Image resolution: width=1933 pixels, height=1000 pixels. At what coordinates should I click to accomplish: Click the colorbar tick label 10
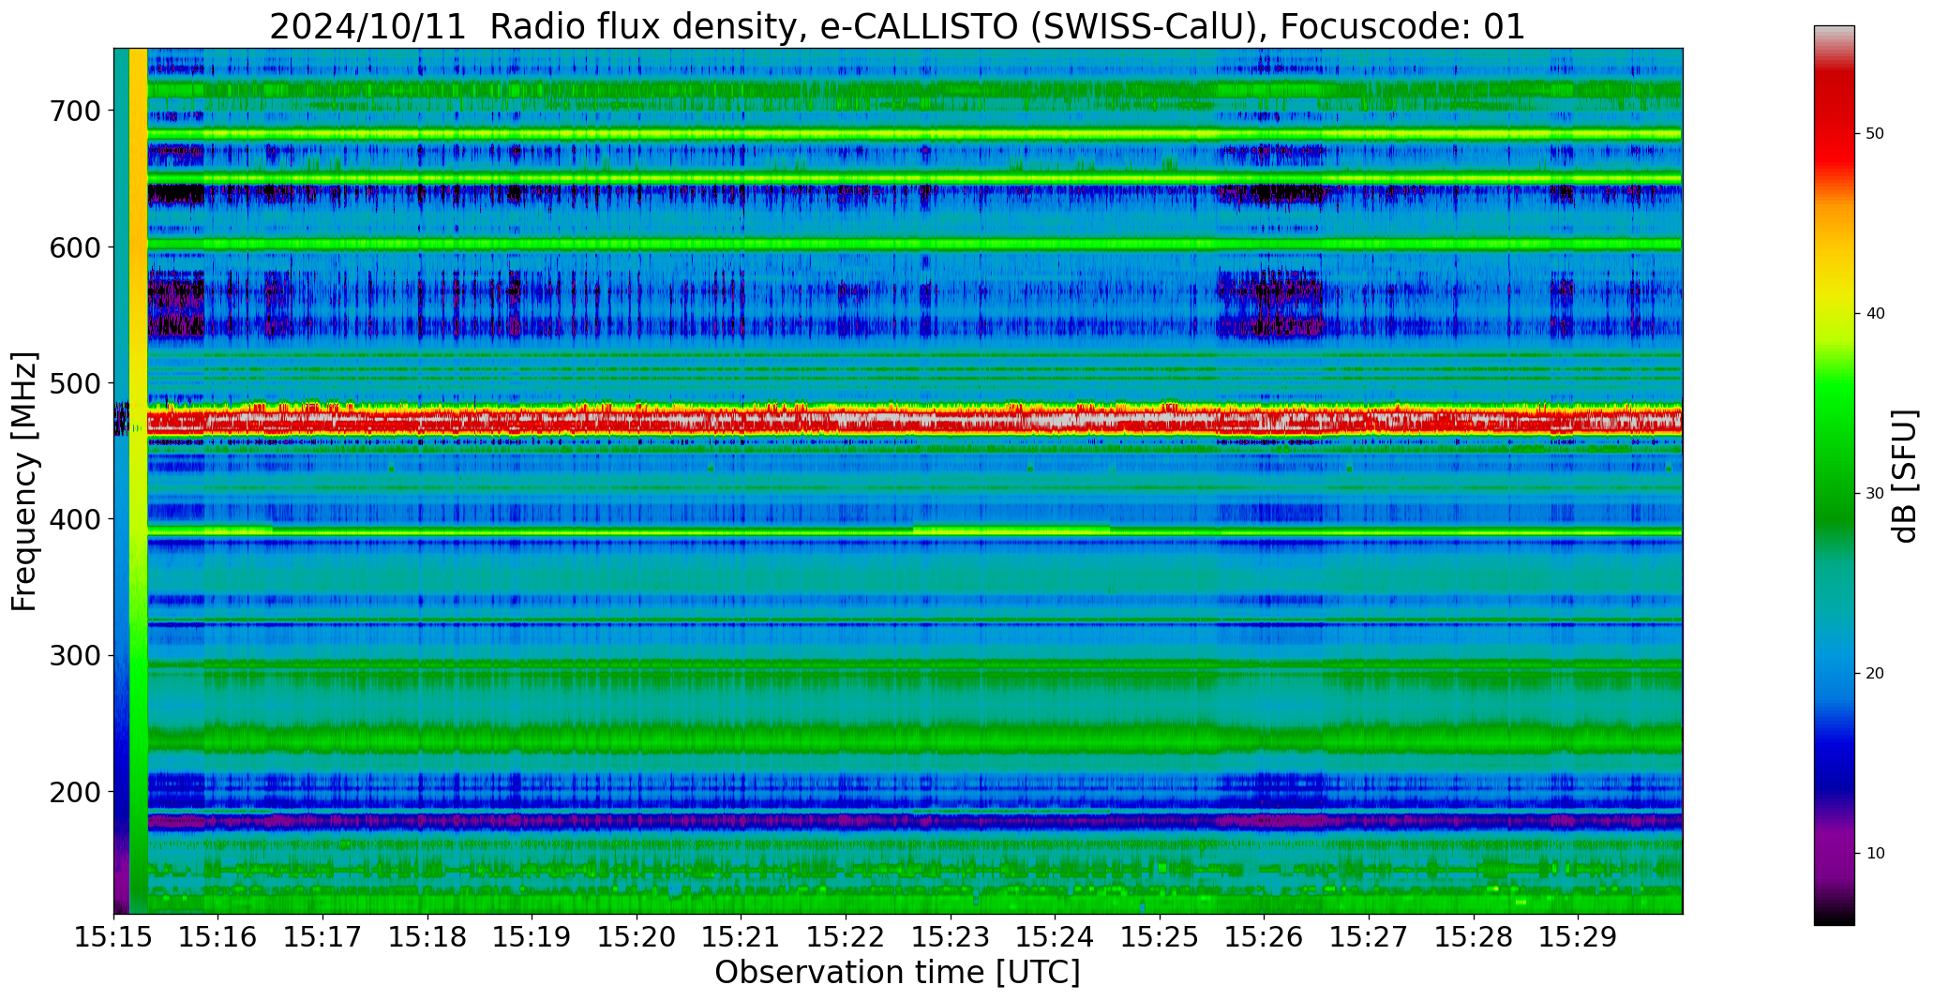pyautogui.click(x=1875, y=854)
